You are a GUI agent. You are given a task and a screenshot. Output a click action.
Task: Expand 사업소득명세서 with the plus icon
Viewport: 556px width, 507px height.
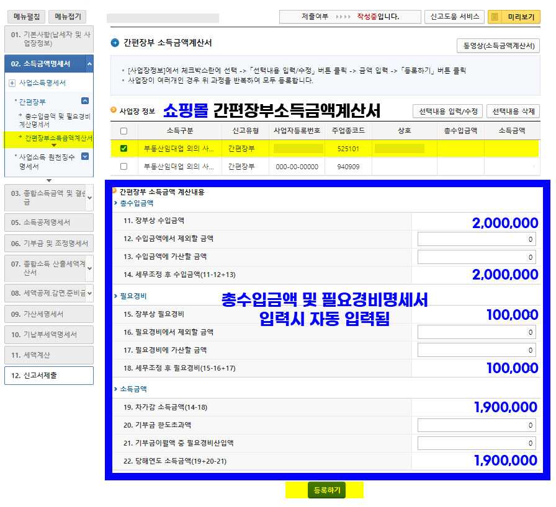(12, 83)
